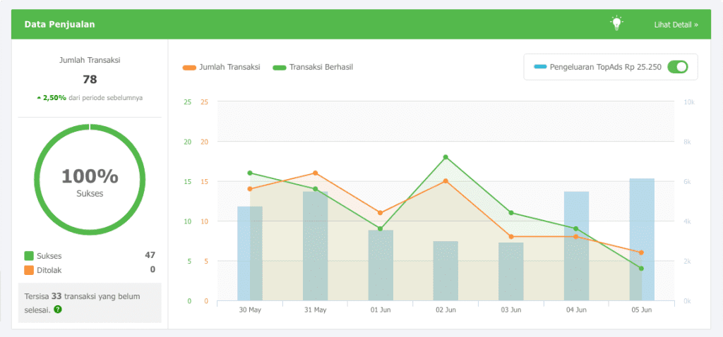Click the green up-arrow growth indicator
The width and height of the screenshot is (723, 337).
coord(40,98)
